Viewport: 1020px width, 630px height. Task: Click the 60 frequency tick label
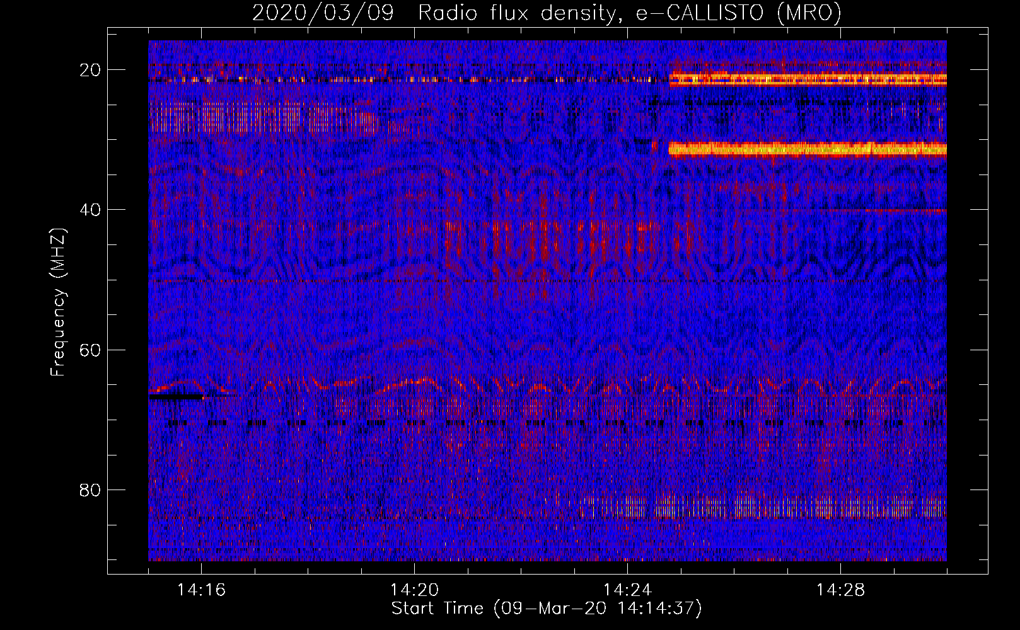pos(90,350)
